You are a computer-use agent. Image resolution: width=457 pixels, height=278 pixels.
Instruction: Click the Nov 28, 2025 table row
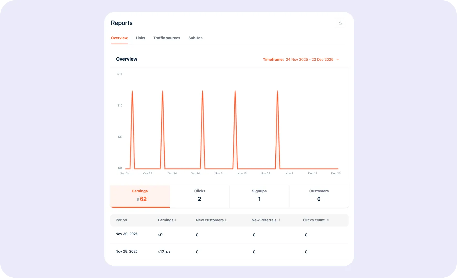[229, 252]
